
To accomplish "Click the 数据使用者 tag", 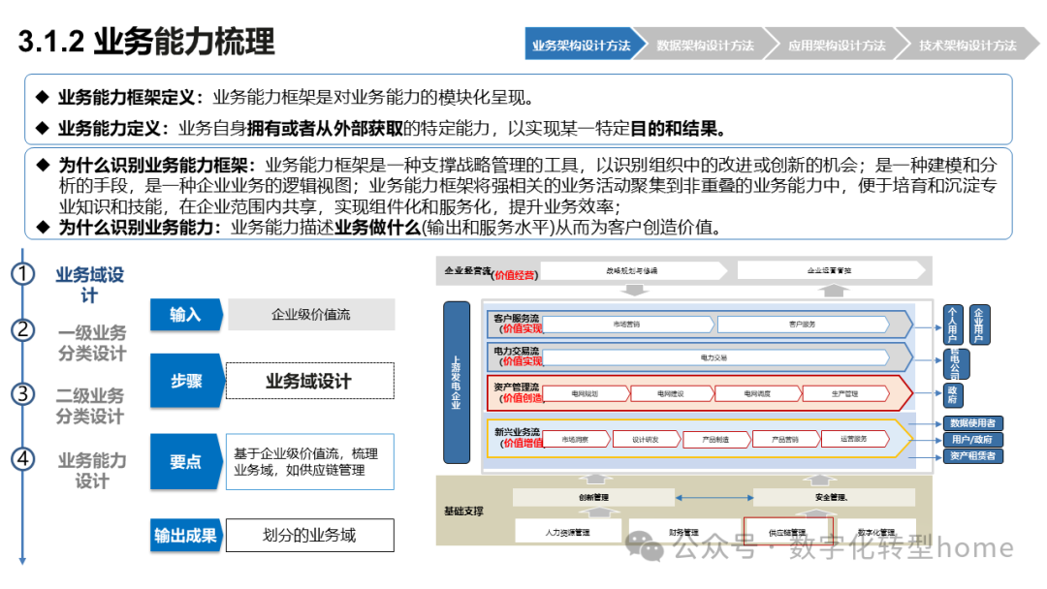I will coord(973,423).
